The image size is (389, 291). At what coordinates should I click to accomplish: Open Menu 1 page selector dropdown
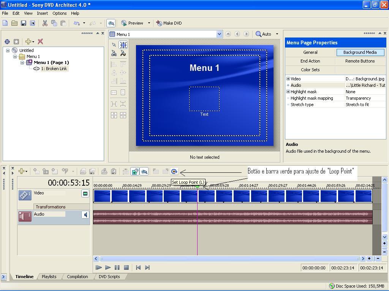coord(219,34)
